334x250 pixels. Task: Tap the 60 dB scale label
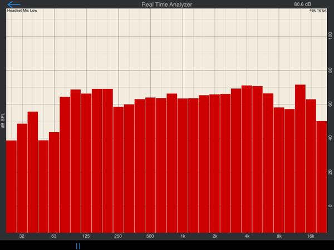[330, 104]
